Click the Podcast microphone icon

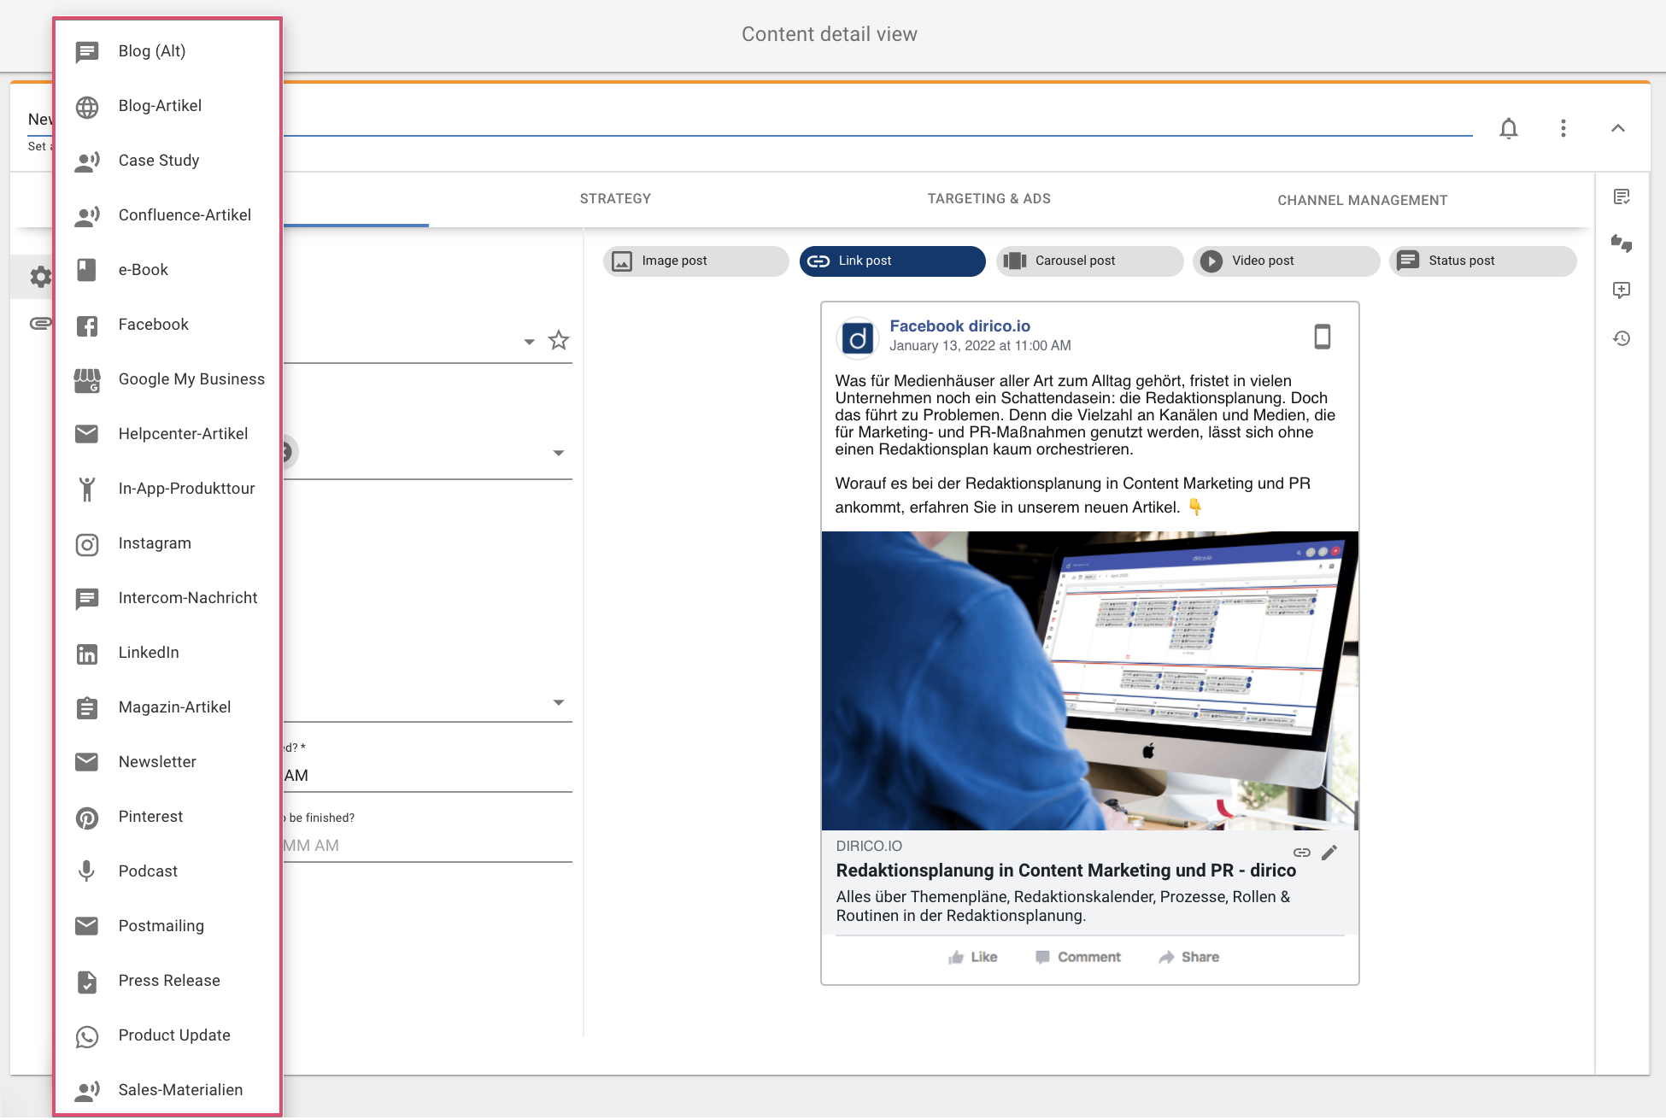pos(87,871)
